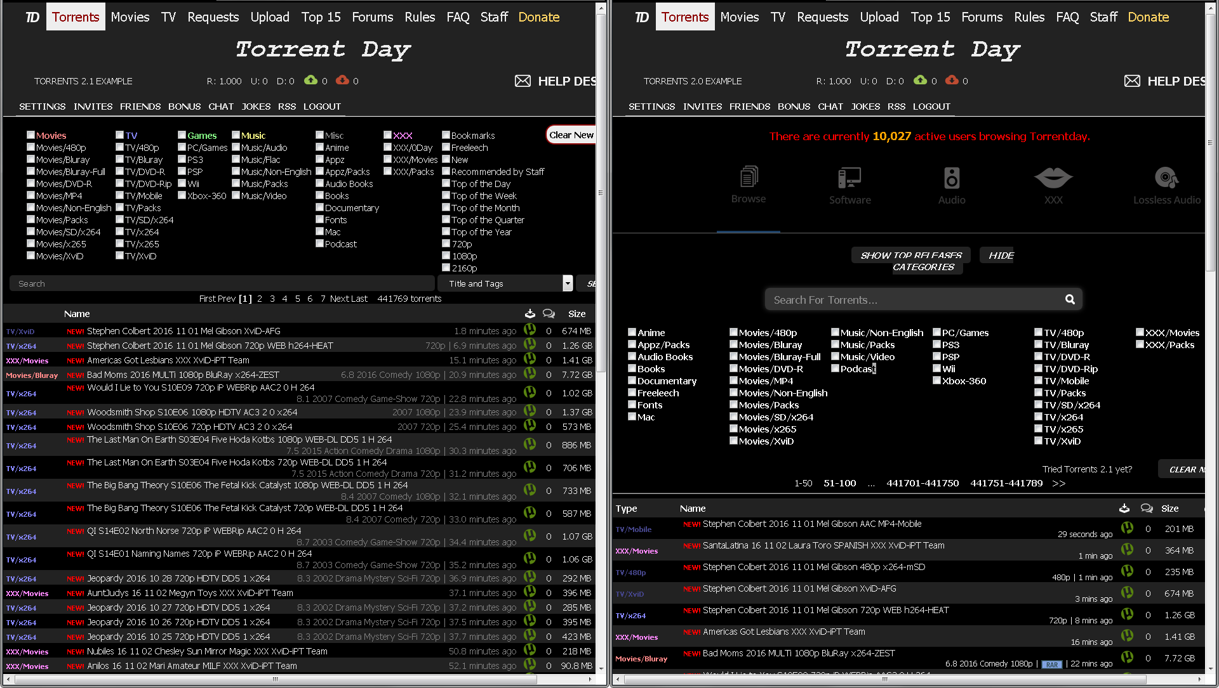Open the Software category icon
Screen dimensions: 1219x688
click(x=849, y=178)
